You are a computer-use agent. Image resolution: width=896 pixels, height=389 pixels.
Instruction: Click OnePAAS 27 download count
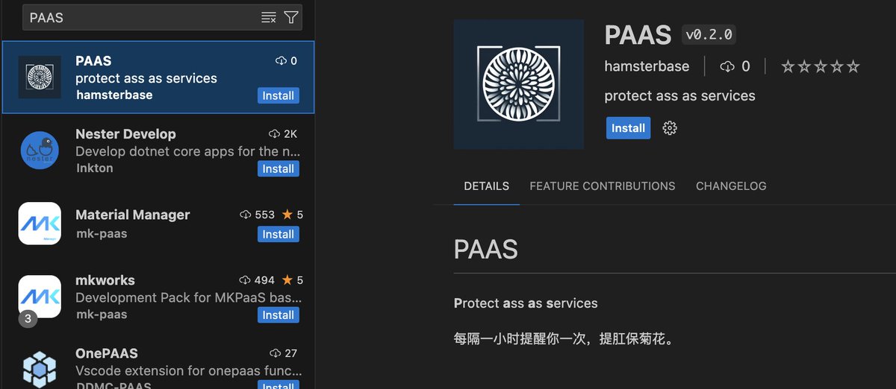(x=283, y=353)
